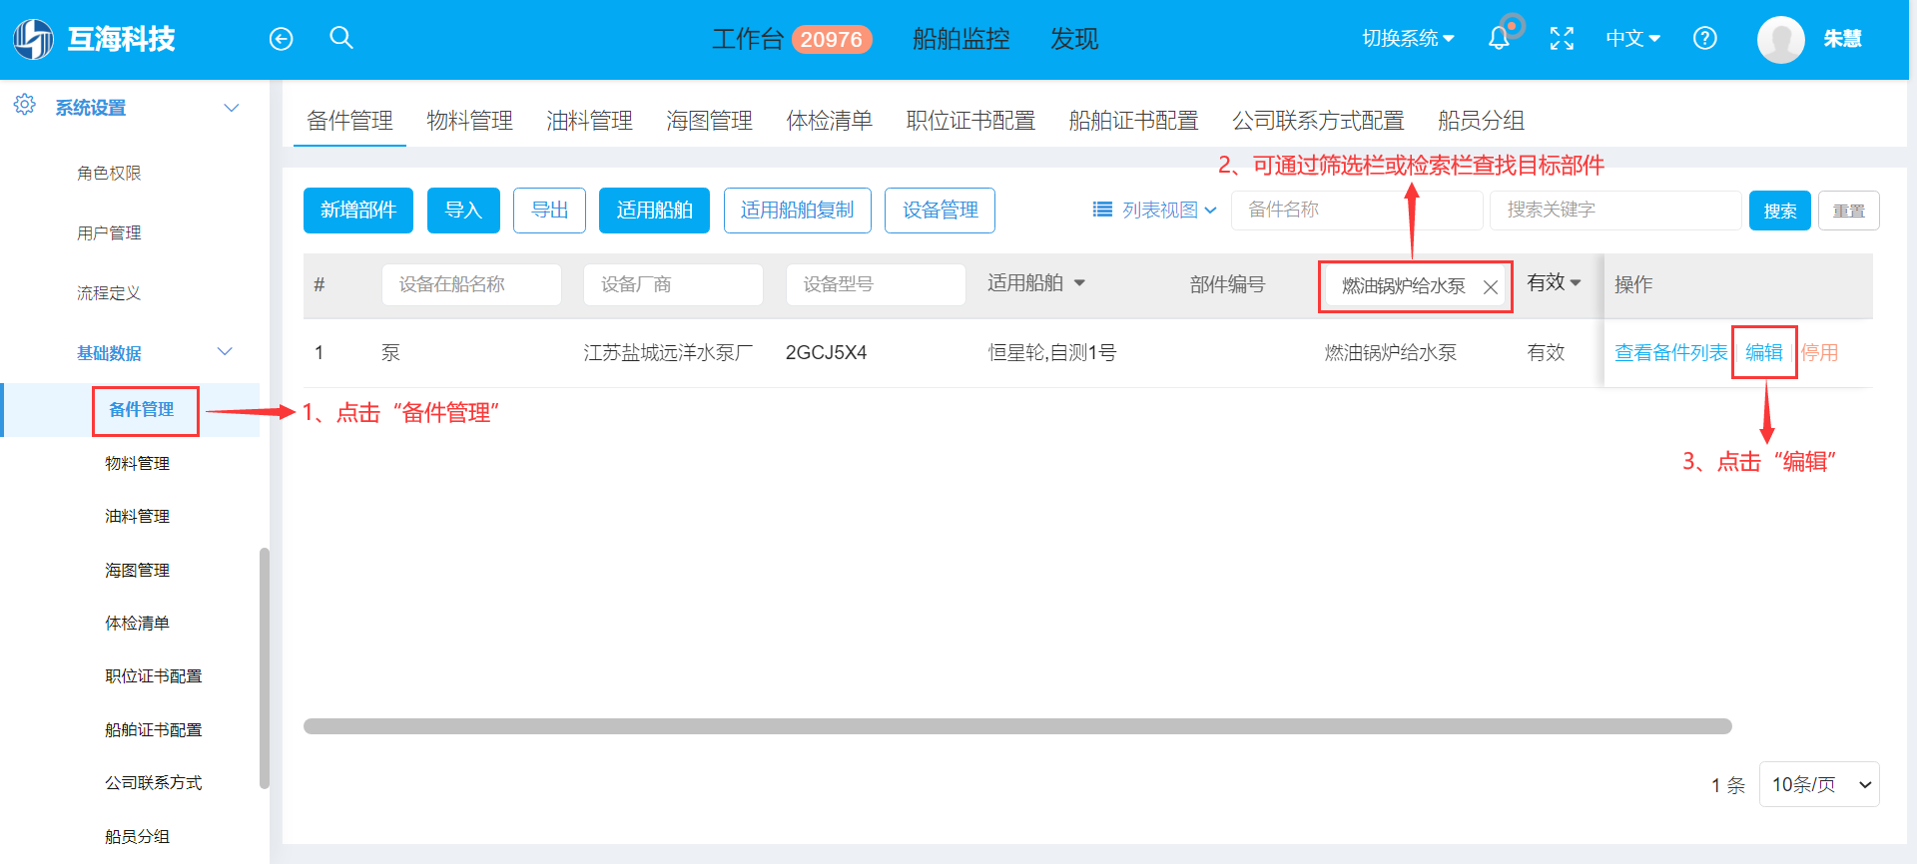Screen dimensions: 1917x864
Task: Open 查看备件列表 link for 泵 row
Action: pyautogui.click(x=1670, y=352)
